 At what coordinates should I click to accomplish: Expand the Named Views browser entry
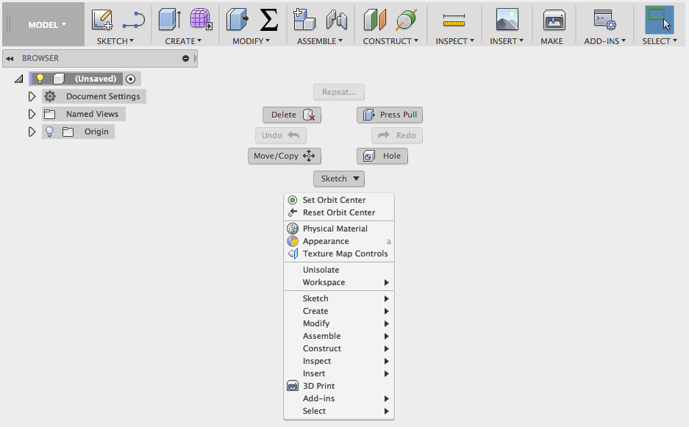pos(32,114)
